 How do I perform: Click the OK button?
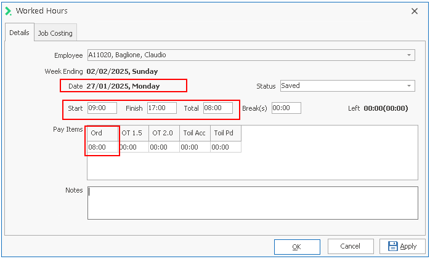tap(296, 246)
